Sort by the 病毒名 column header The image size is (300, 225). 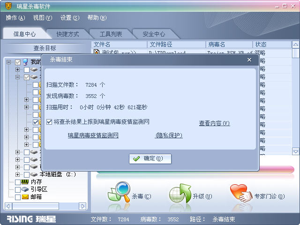click(229, 45)
